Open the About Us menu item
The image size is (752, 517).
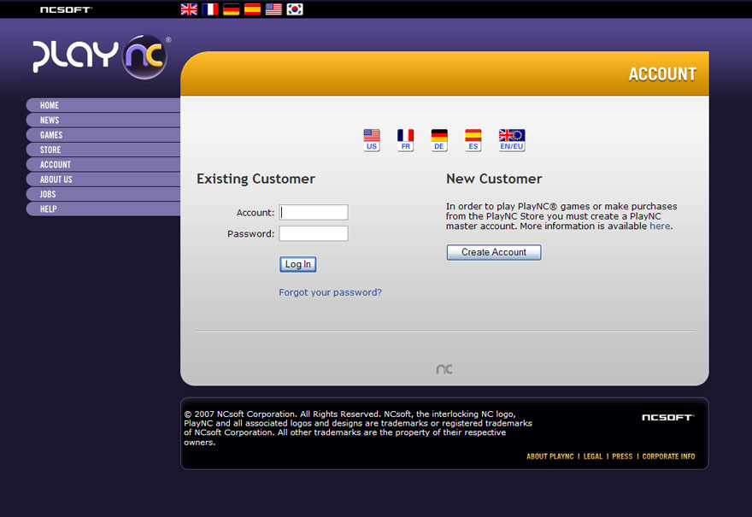103,179
